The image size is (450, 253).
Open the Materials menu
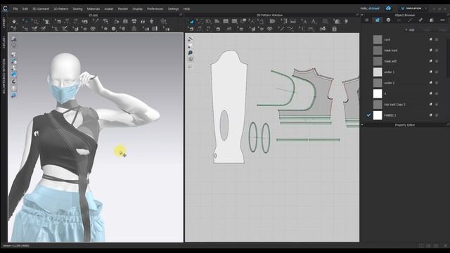point(94,9)
